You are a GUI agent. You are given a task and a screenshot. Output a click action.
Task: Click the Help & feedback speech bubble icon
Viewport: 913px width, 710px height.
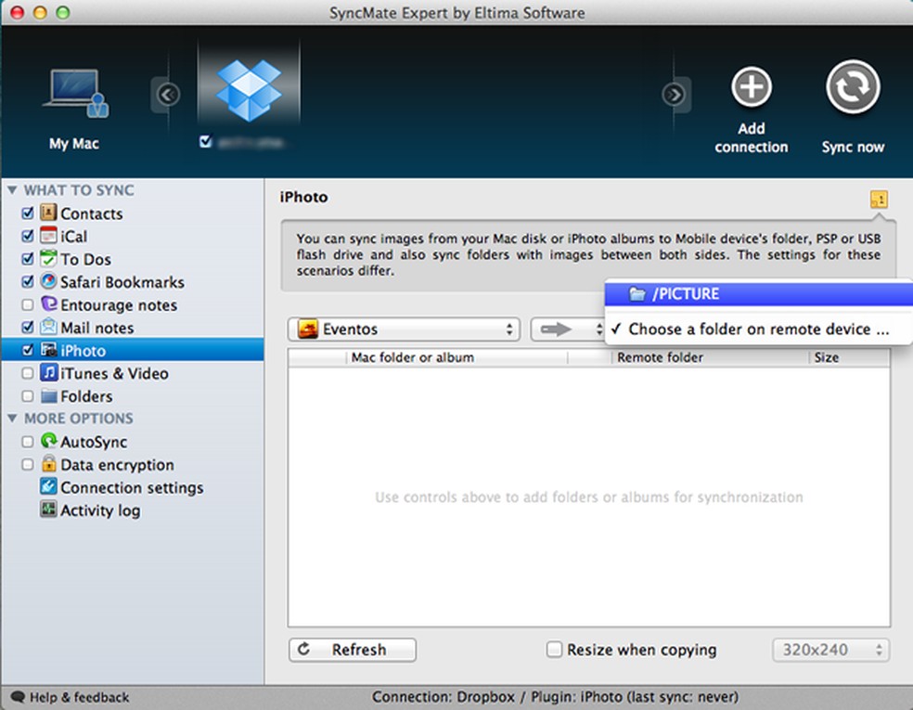18,697
